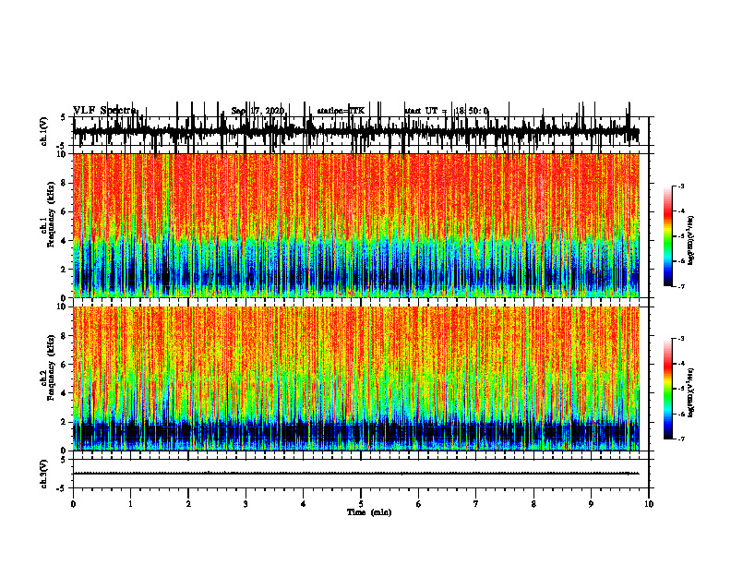The height and width of the screenshot is (565, 731).
Task: Click the ch.1 spectrogram colorbar
Action: tap(668, 236)
